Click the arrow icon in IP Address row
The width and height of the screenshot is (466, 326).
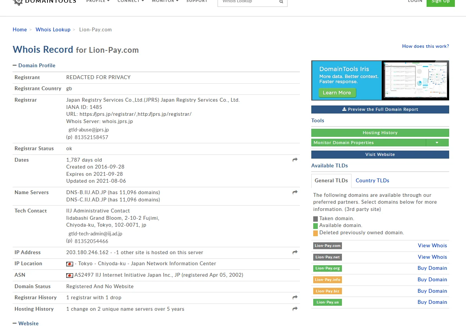tap(295, 252)
